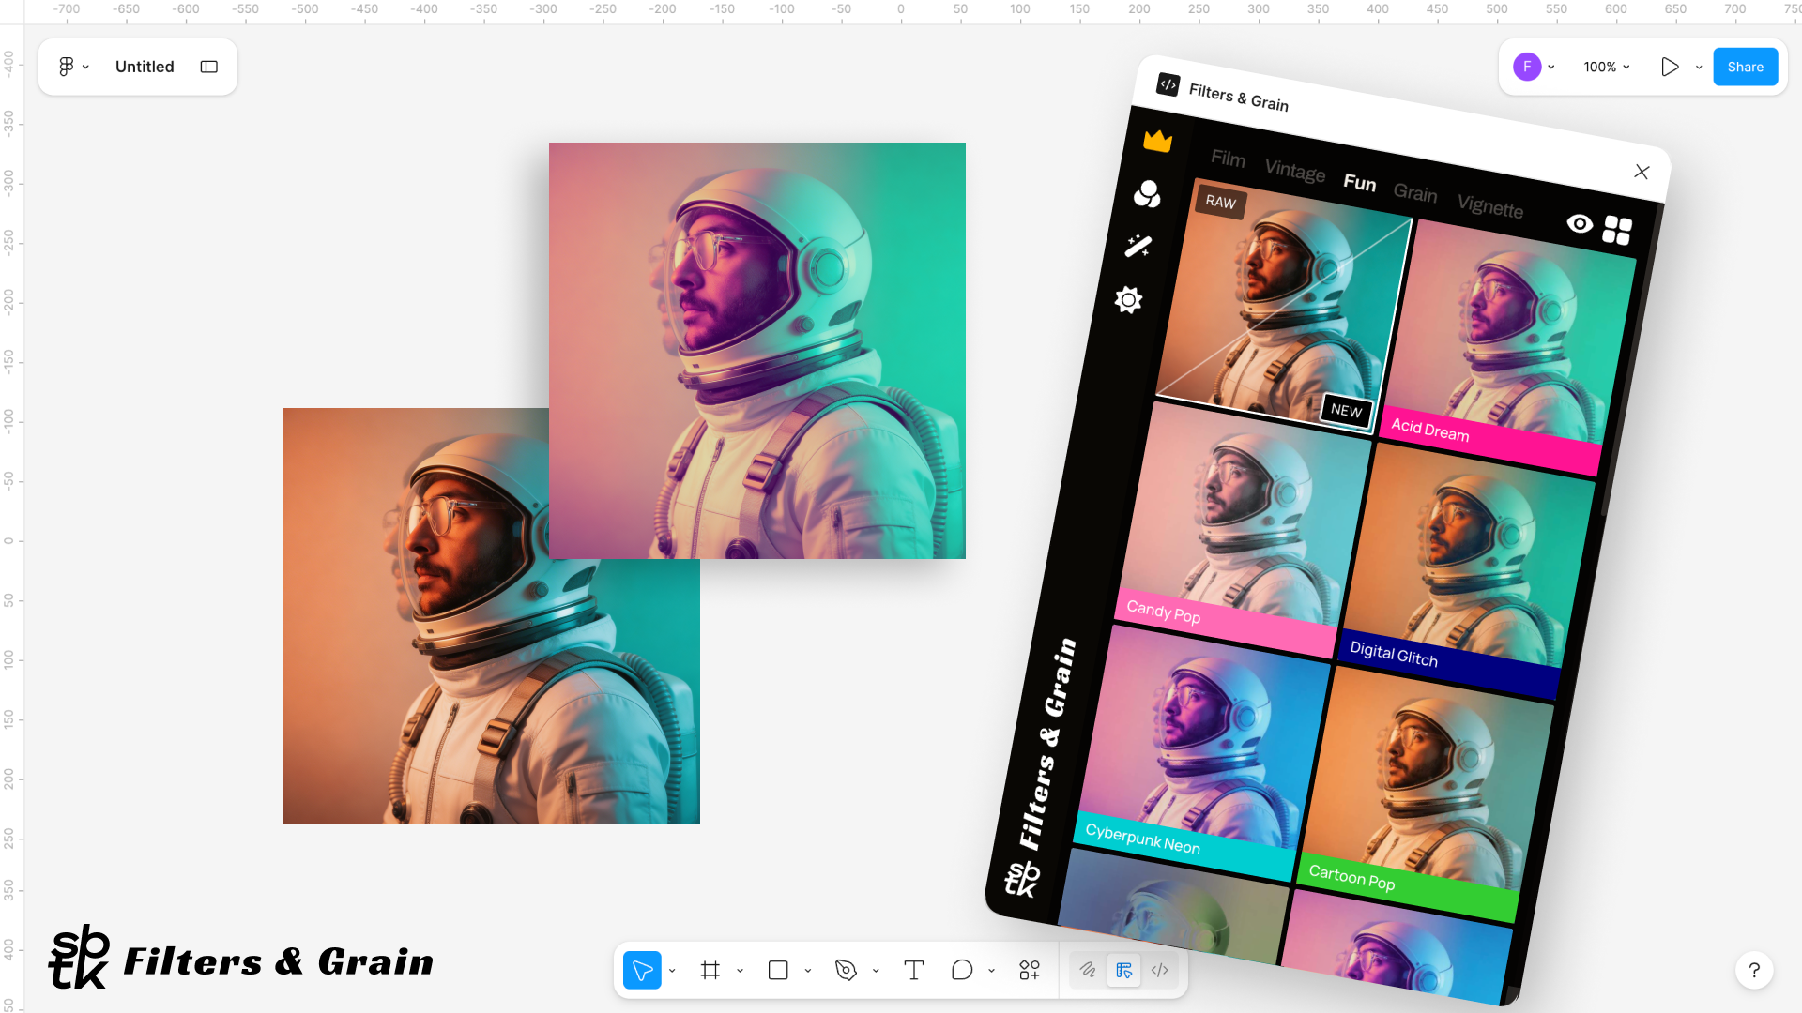Screen dimensions: 1802x1013
Task: Toggle the grid layout view icon
Action: (1617, 230)
